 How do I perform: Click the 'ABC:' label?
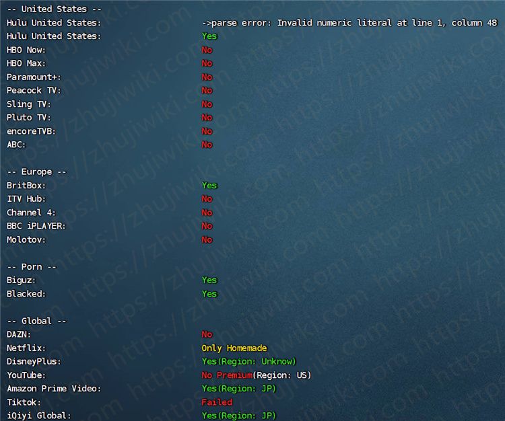[x=16, y=145]
